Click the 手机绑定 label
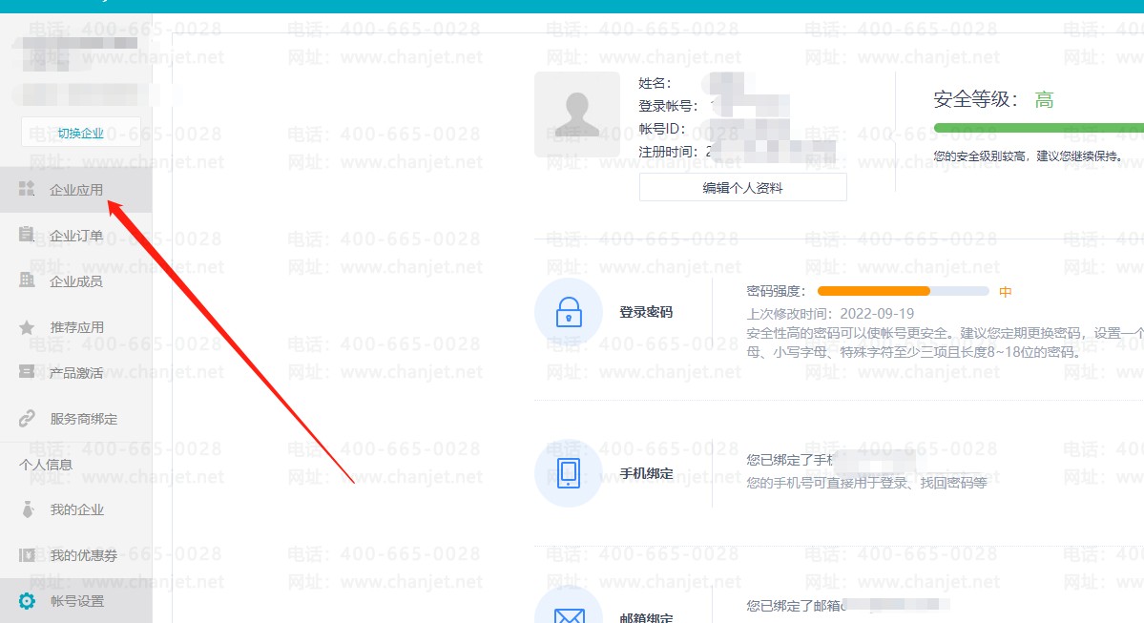This screenshot has width=1144, height=623. tap(646, 473)
